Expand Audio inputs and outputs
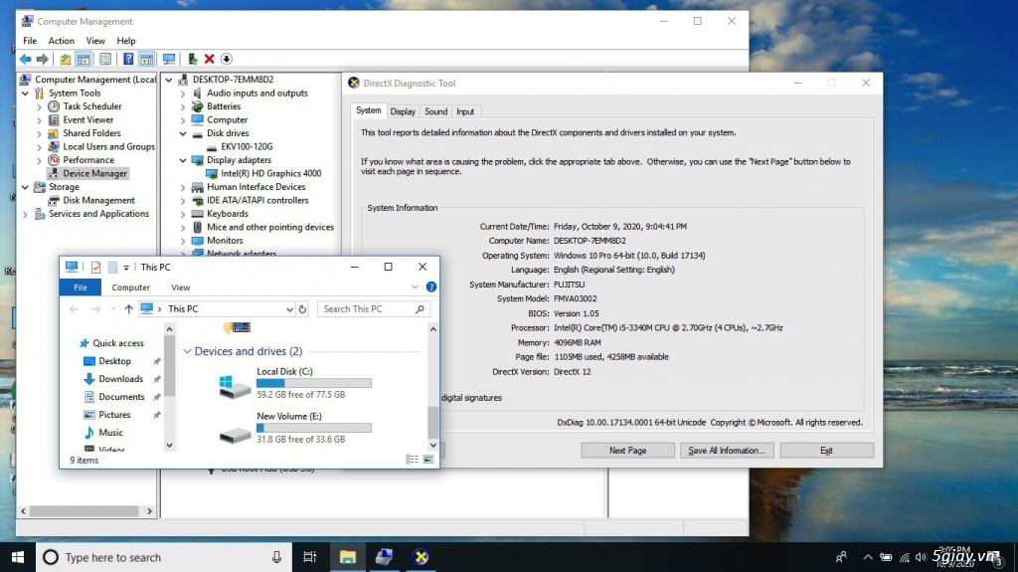The height and width of the screenshot is (572, 1018). click(183, 93)
